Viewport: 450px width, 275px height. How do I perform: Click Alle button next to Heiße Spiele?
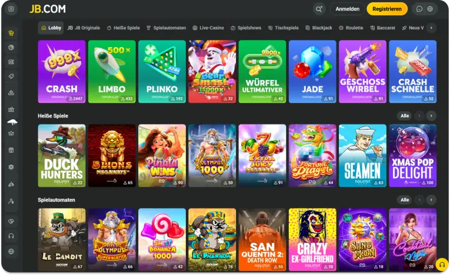(x=405, y=116)
